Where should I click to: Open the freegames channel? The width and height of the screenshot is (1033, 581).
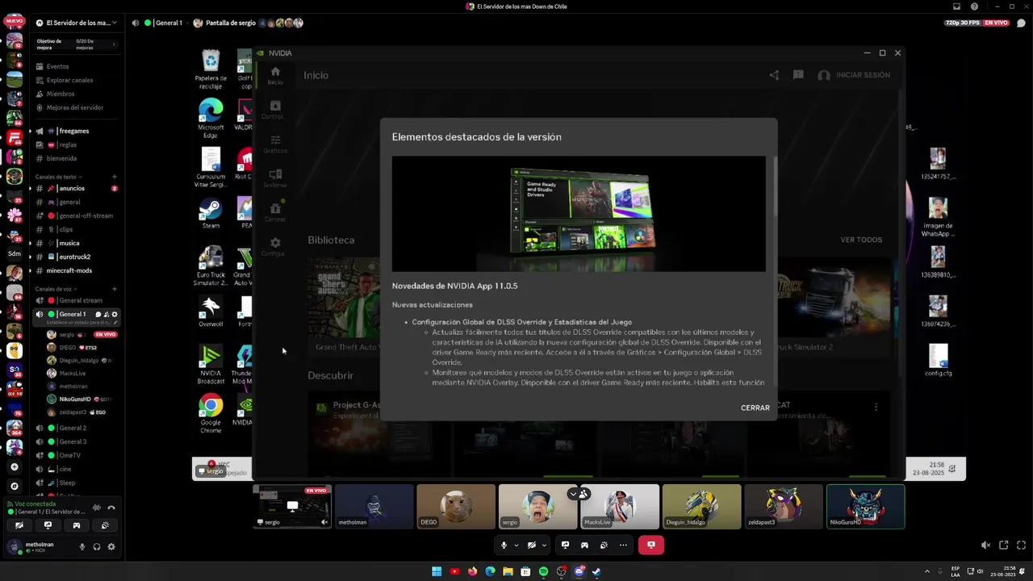[x=76, y=131]
